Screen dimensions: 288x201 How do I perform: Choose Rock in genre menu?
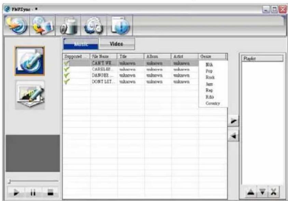click(210, 77)
